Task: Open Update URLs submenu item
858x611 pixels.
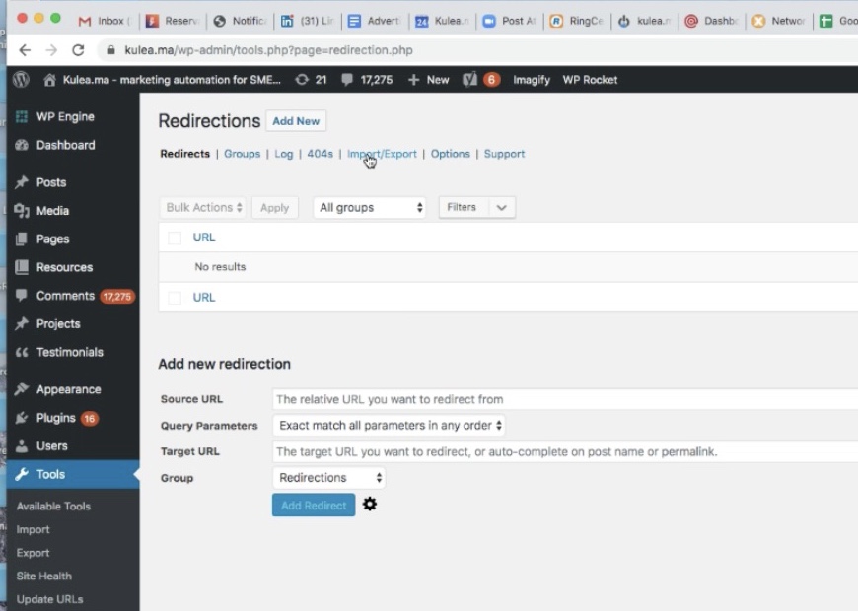Action: [x=49, y=599]
